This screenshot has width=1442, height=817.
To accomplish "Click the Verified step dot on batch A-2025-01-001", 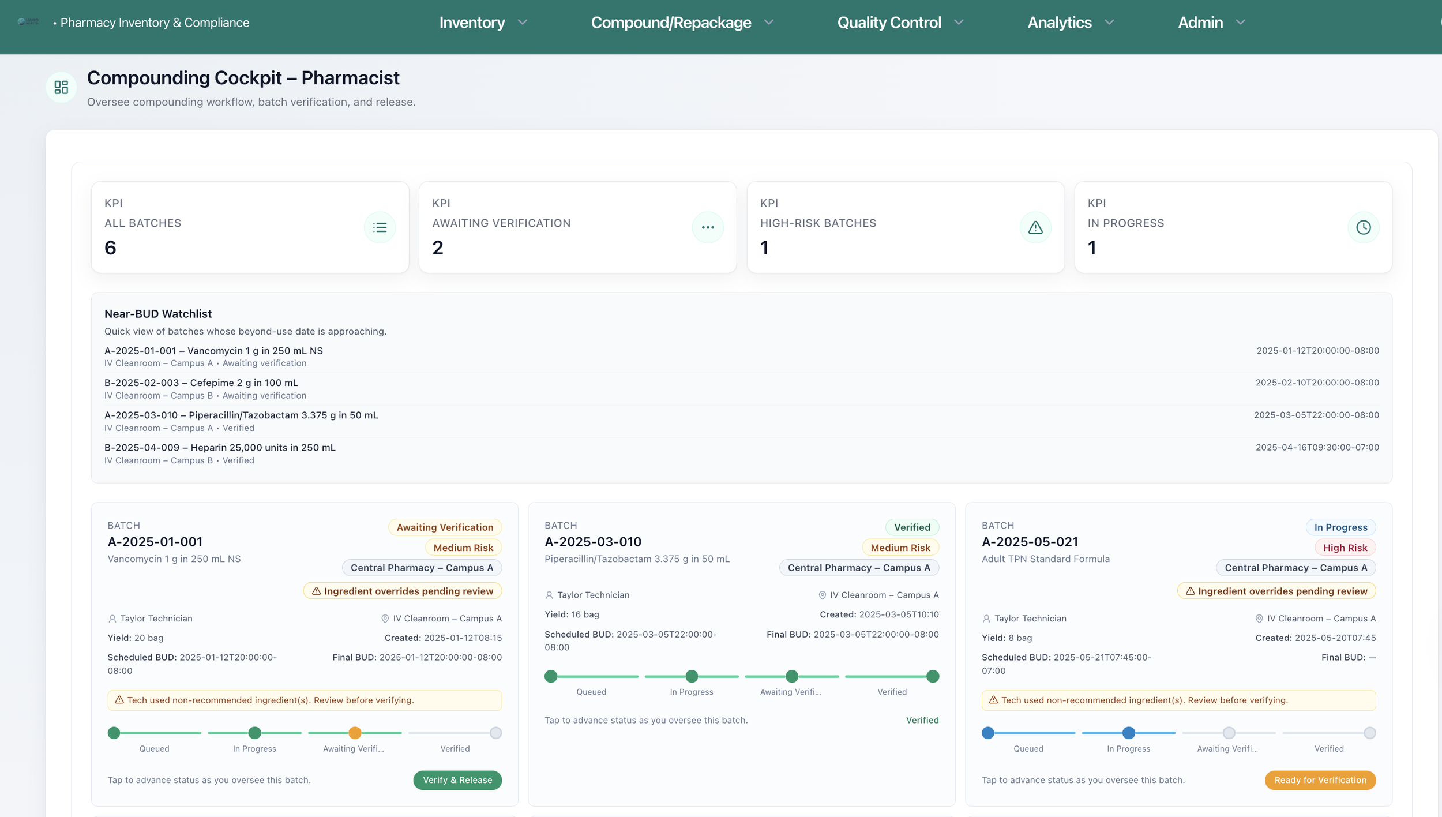I will point(495,733).
